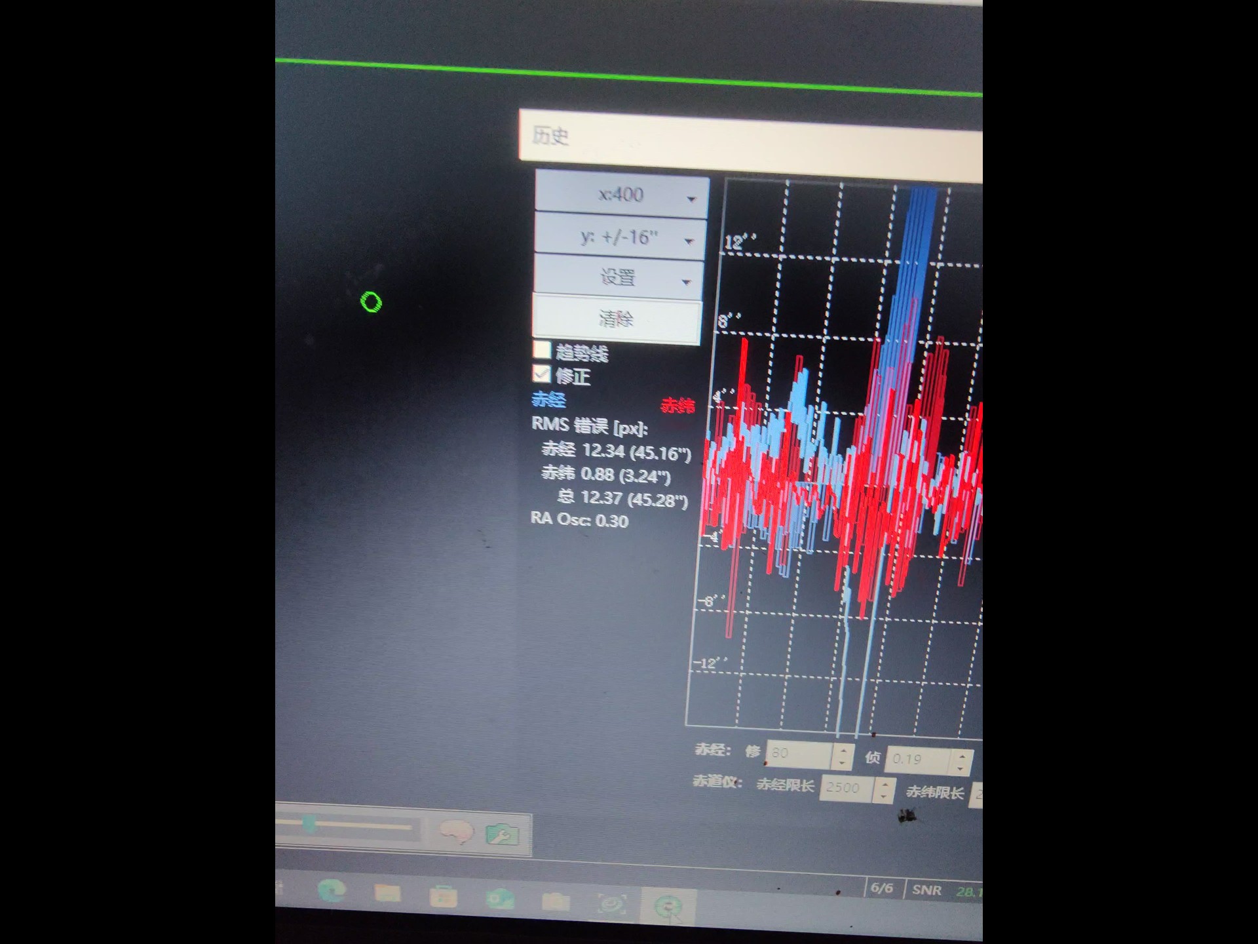Open the scanner-frame taskbar icon

click(x=613, y=905)
